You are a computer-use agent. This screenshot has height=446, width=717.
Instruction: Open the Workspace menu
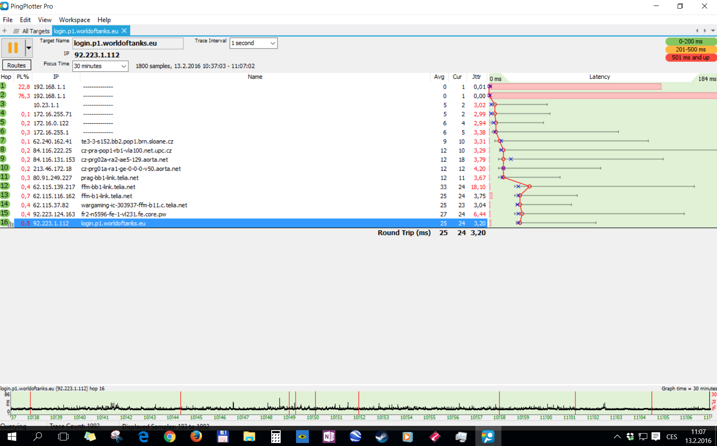pyautogui.click(x=74, y=20)
